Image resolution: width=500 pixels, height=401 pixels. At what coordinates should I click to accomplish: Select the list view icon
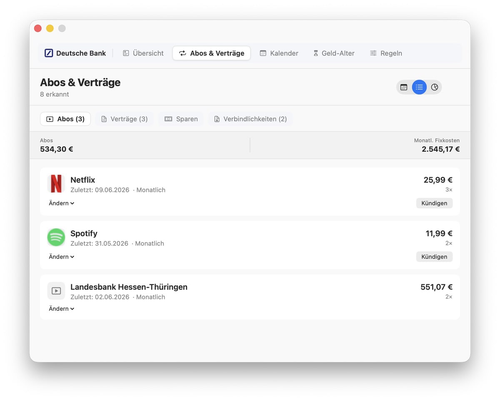[x=419, y=87]
